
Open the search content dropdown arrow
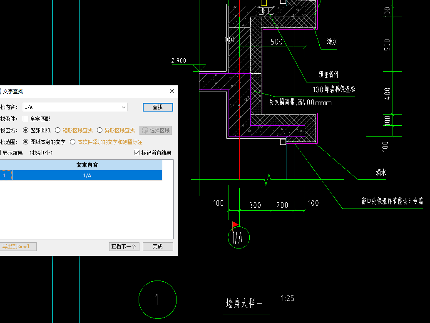pyautogui.click(x=124, y=107)
